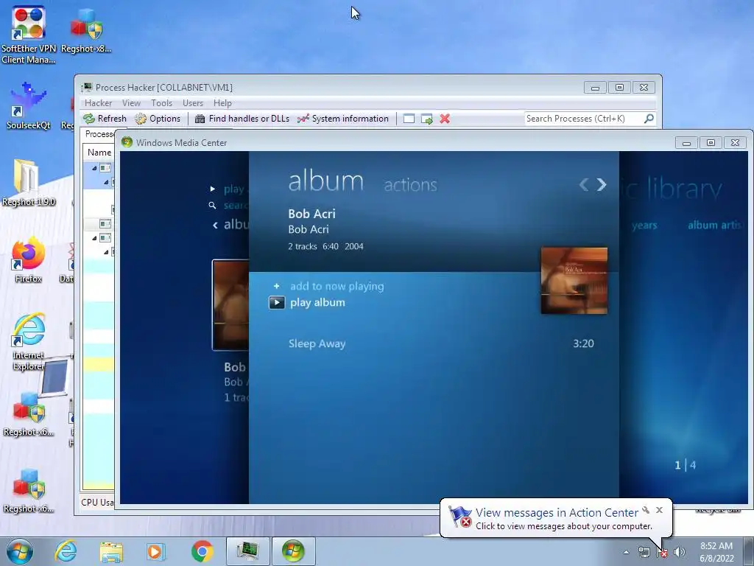Image resolution: width=754 pixels, height=566 pixels.
Task: Collapse the first process tree node
Action: [94, 168]
